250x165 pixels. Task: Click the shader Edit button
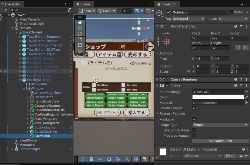coord(230,156)
